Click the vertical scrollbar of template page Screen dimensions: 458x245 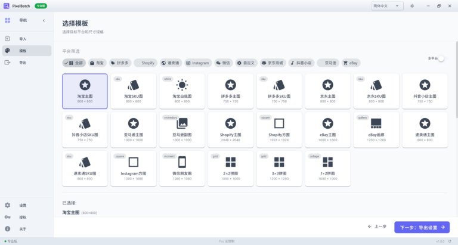point(457,79)
